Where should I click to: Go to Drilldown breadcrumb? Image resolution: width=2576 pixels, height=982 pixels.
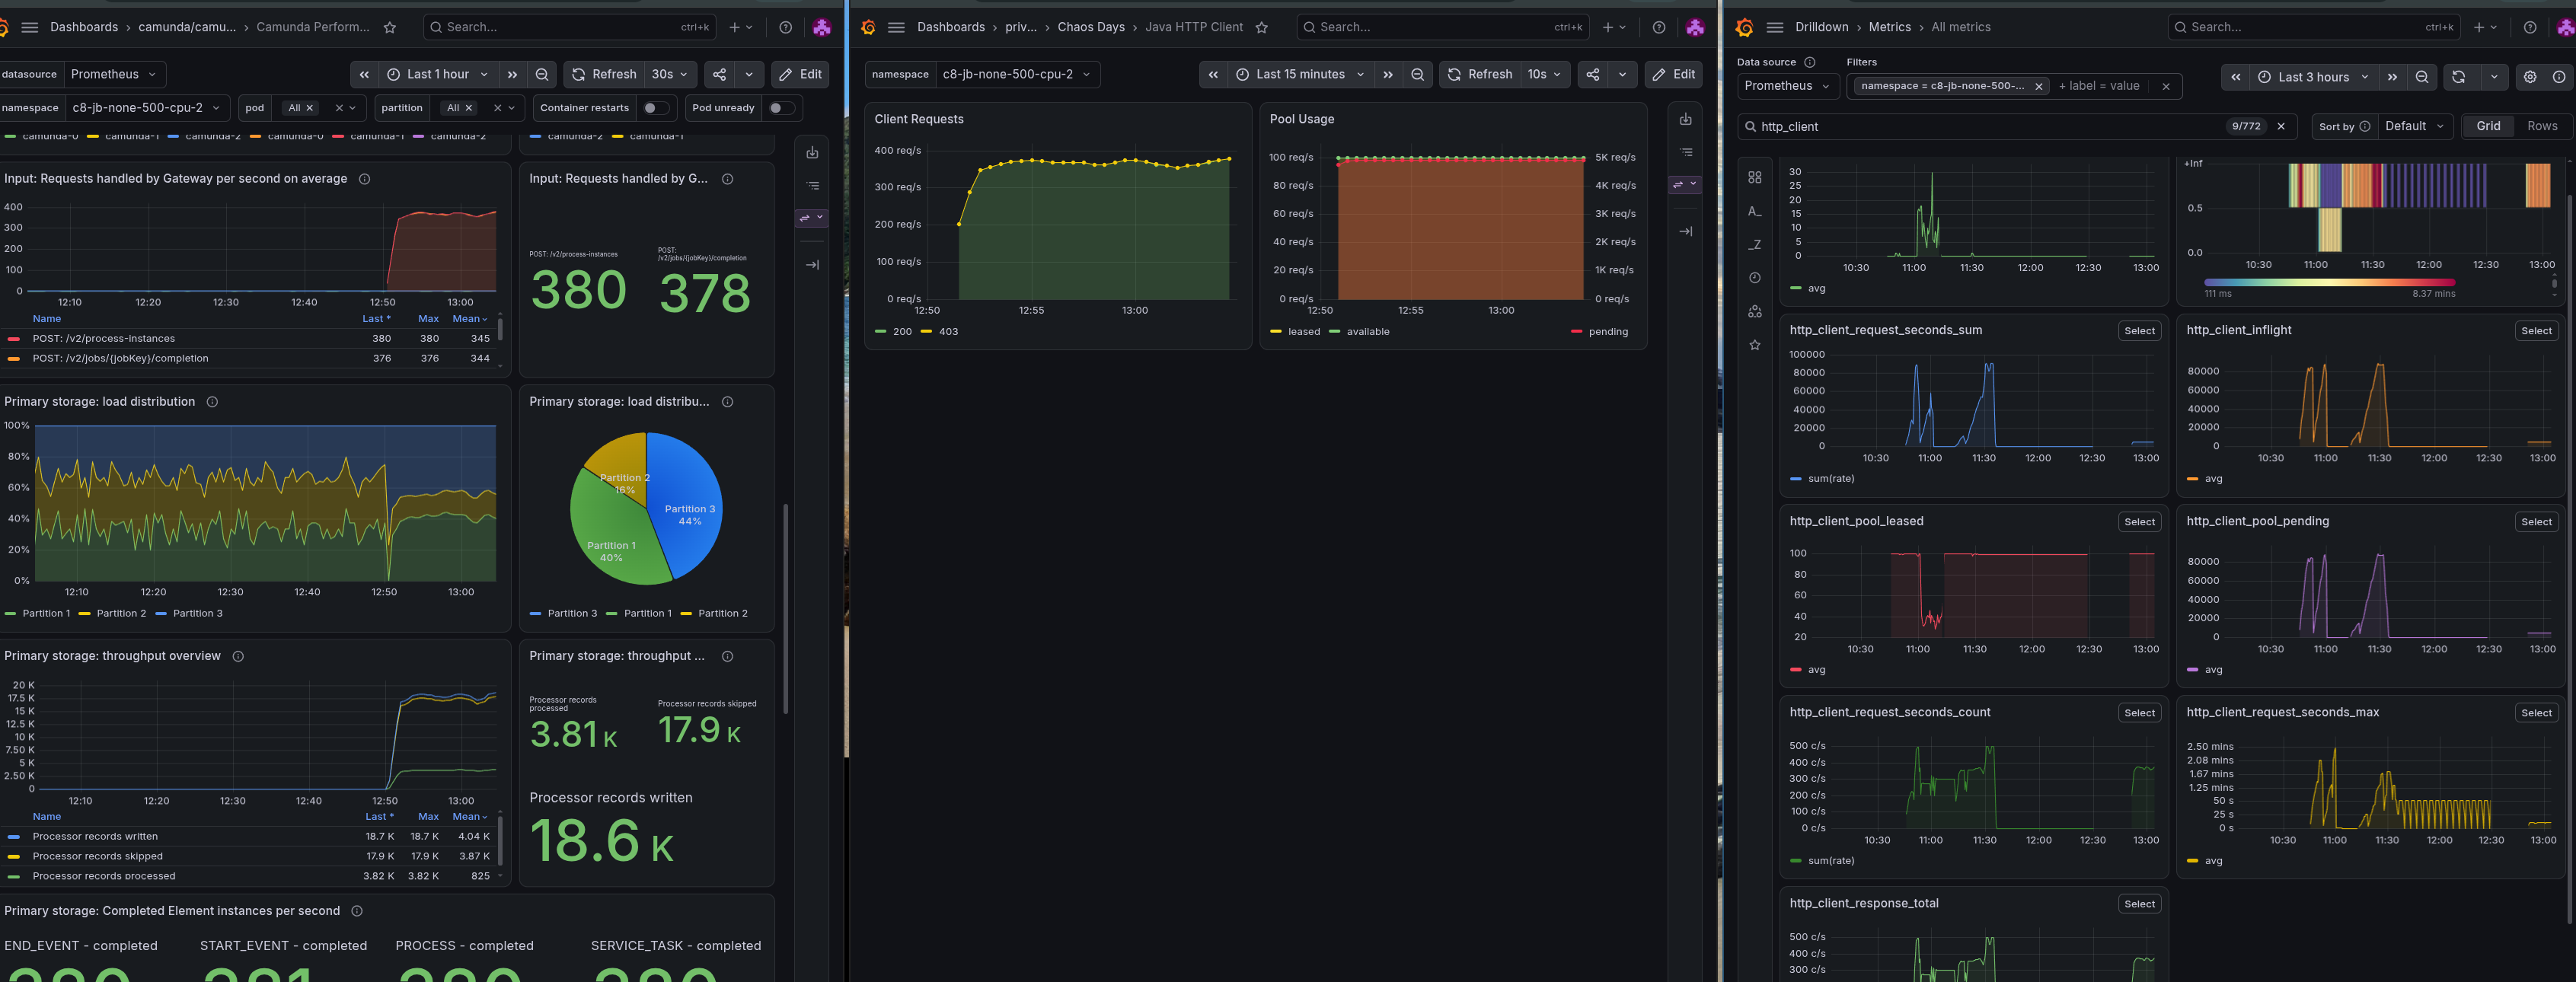[1821, 27]
